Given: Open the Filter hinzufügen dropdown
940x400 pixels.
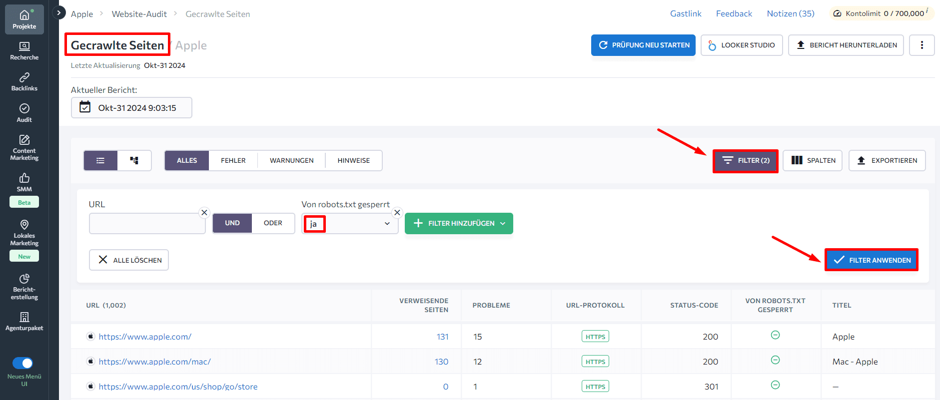Looking at the screenshot, I should pyautogui.click(x=459, y=223).
